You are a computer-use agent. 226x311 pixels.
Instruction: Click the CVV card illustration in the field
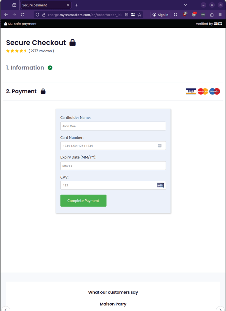160,185
